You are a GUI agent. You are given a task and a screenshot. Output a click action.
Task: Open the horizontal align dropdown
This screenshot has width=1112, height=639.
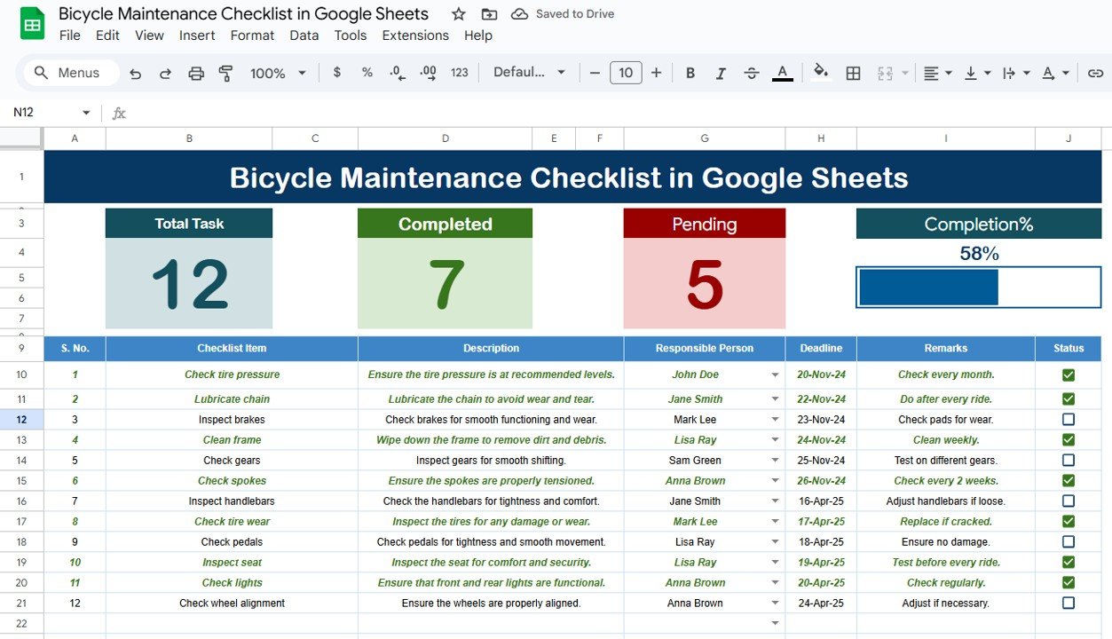[x=937, y=73]
